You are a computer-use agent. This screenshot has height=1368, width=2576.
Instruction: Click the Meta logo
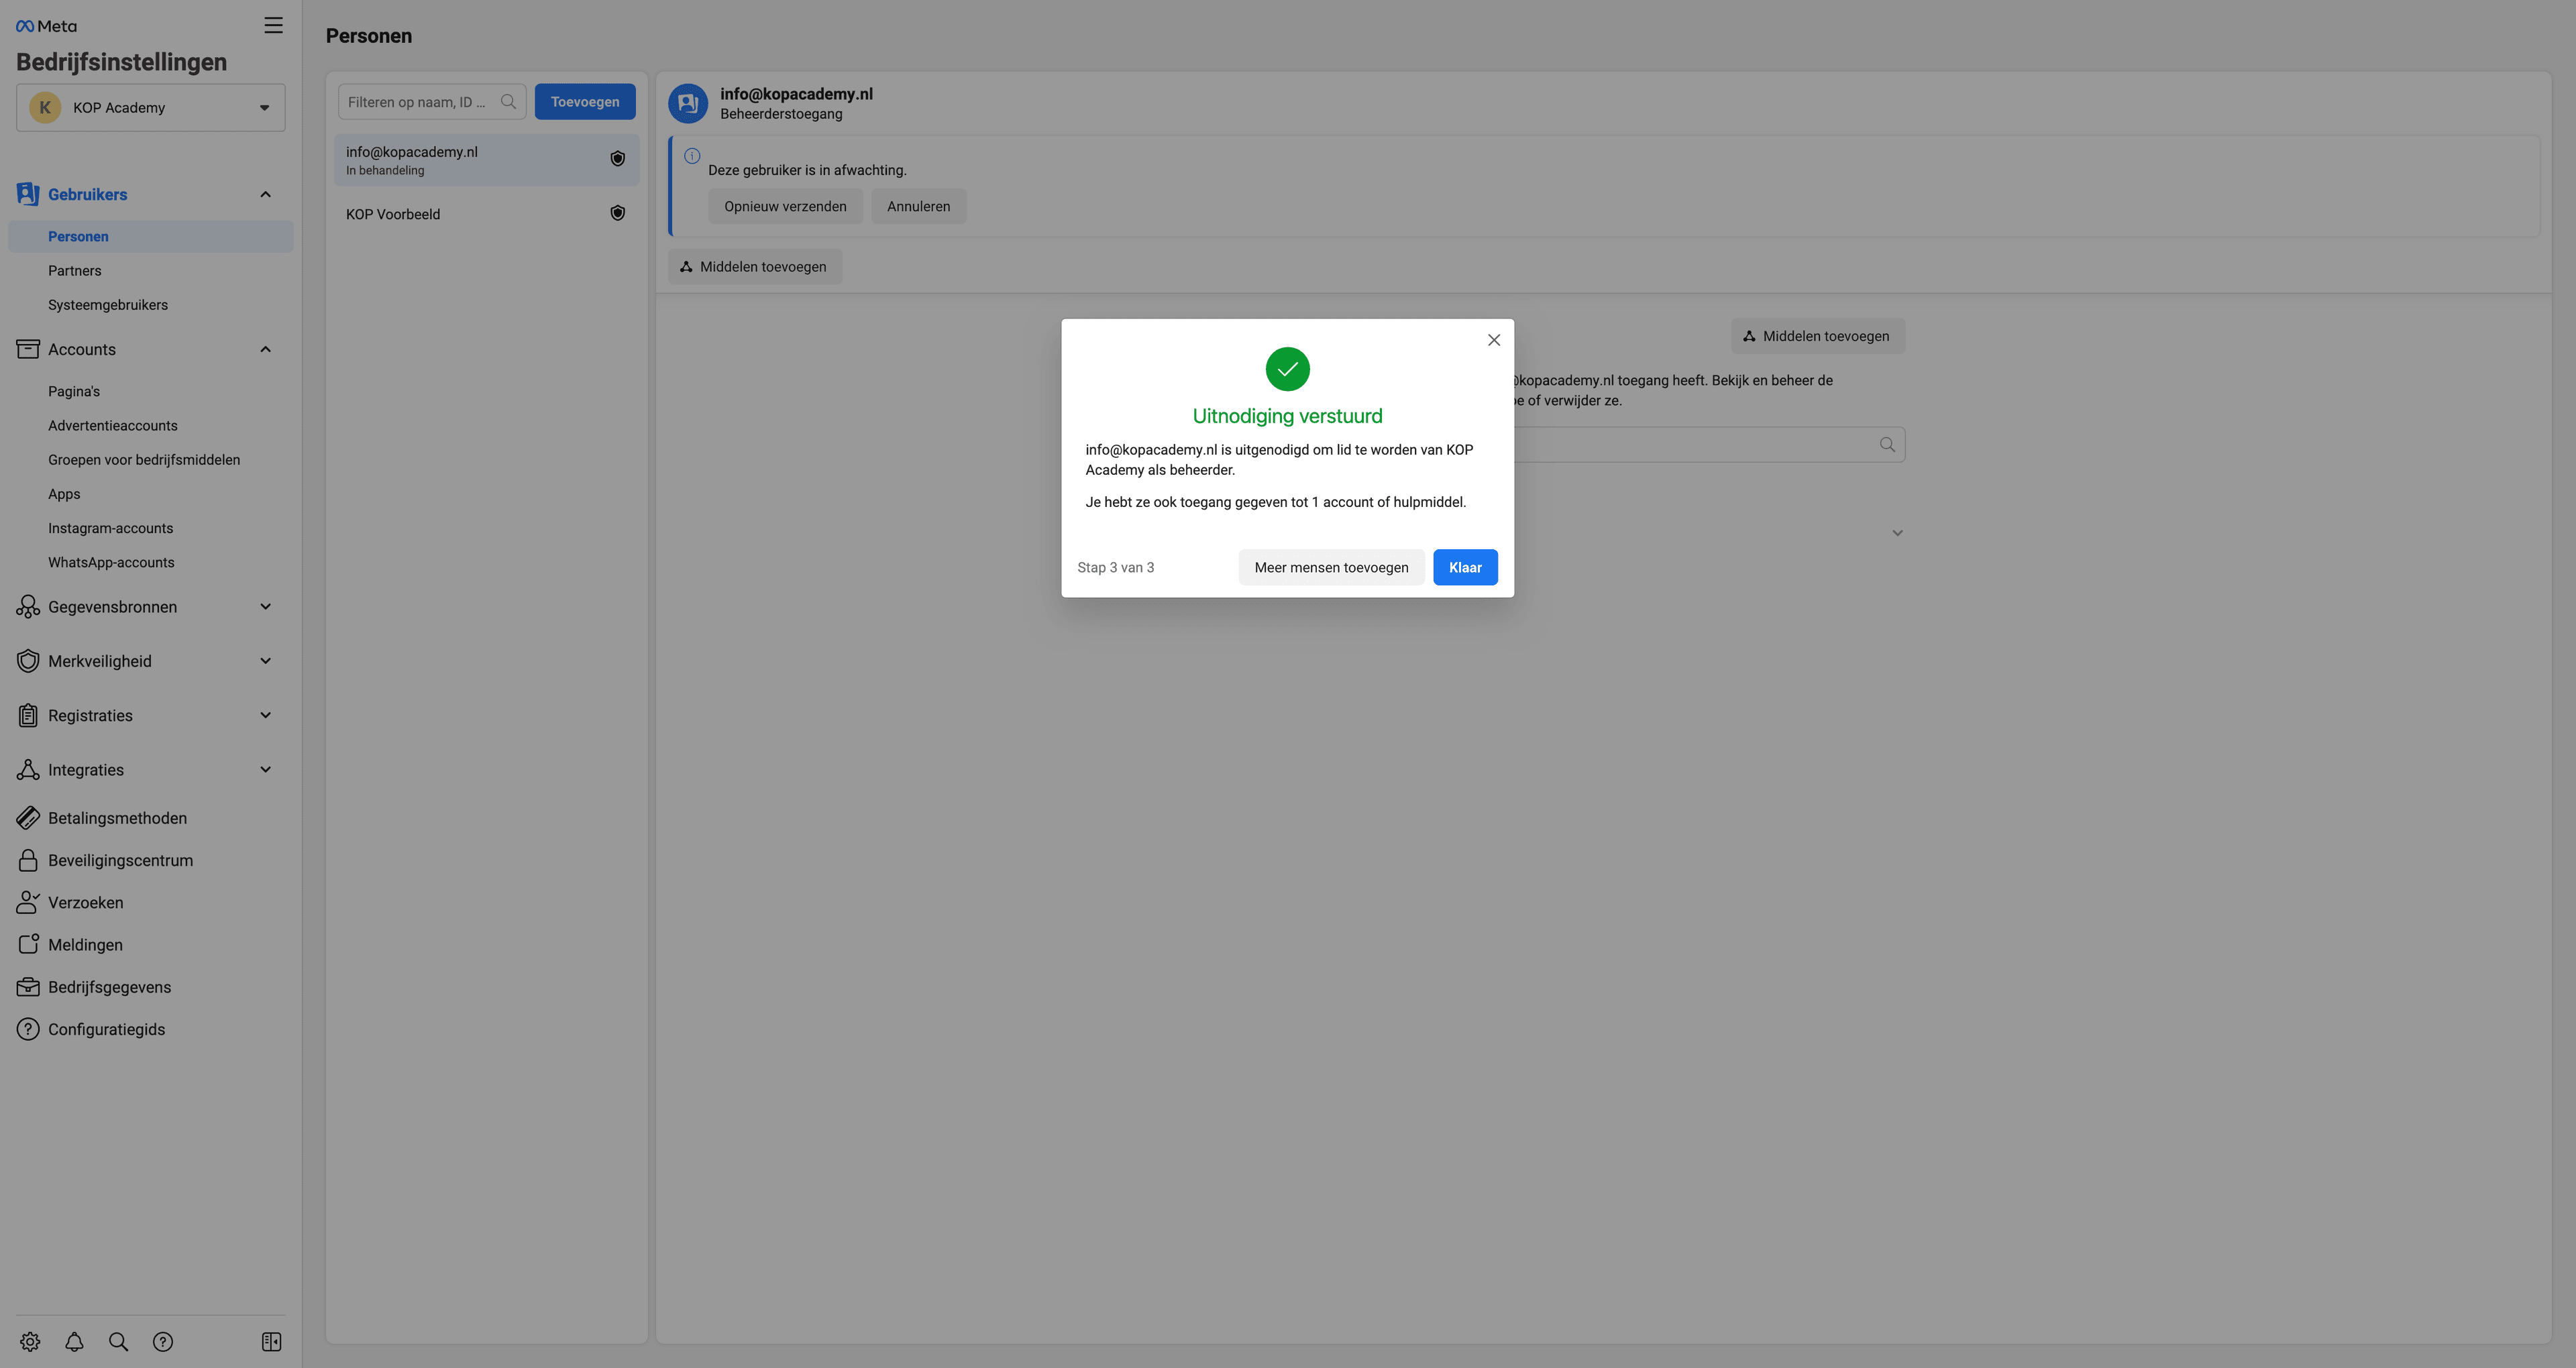click(x=46, y=26)
